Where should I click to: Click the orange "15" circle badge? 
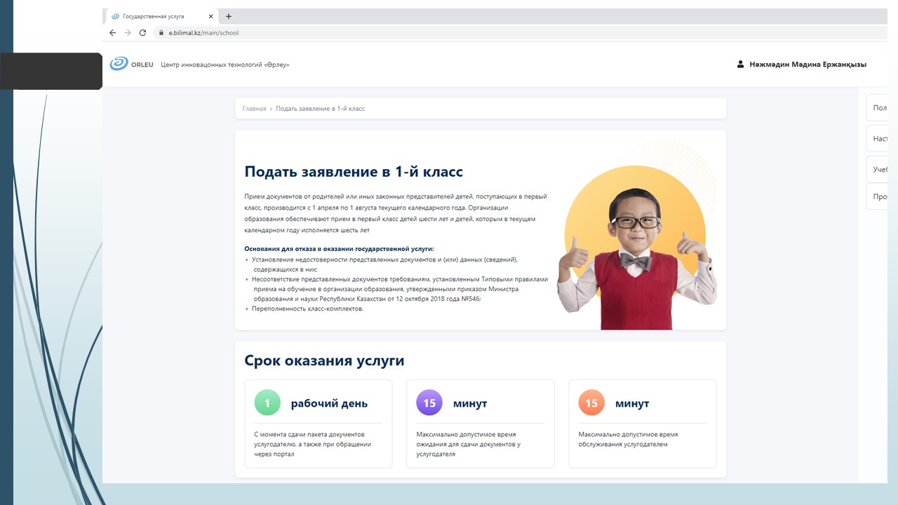[x=591, y=403]
